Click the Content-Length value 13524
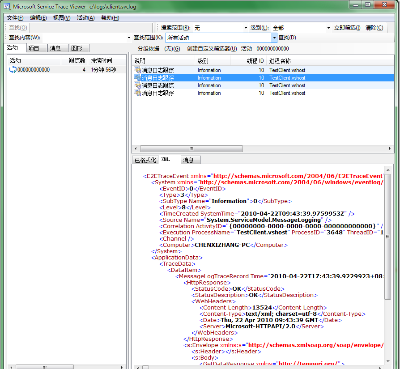The height and width of the screenshot is (369, 400). click(262, 308)
